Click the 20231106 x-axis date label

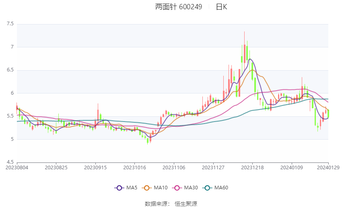click(x=174, y=168)
